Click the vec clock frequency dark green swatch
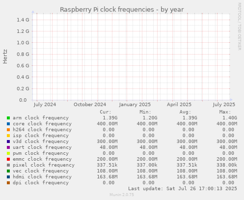This screenshot has width=244, height=200. tap(8, 171)
